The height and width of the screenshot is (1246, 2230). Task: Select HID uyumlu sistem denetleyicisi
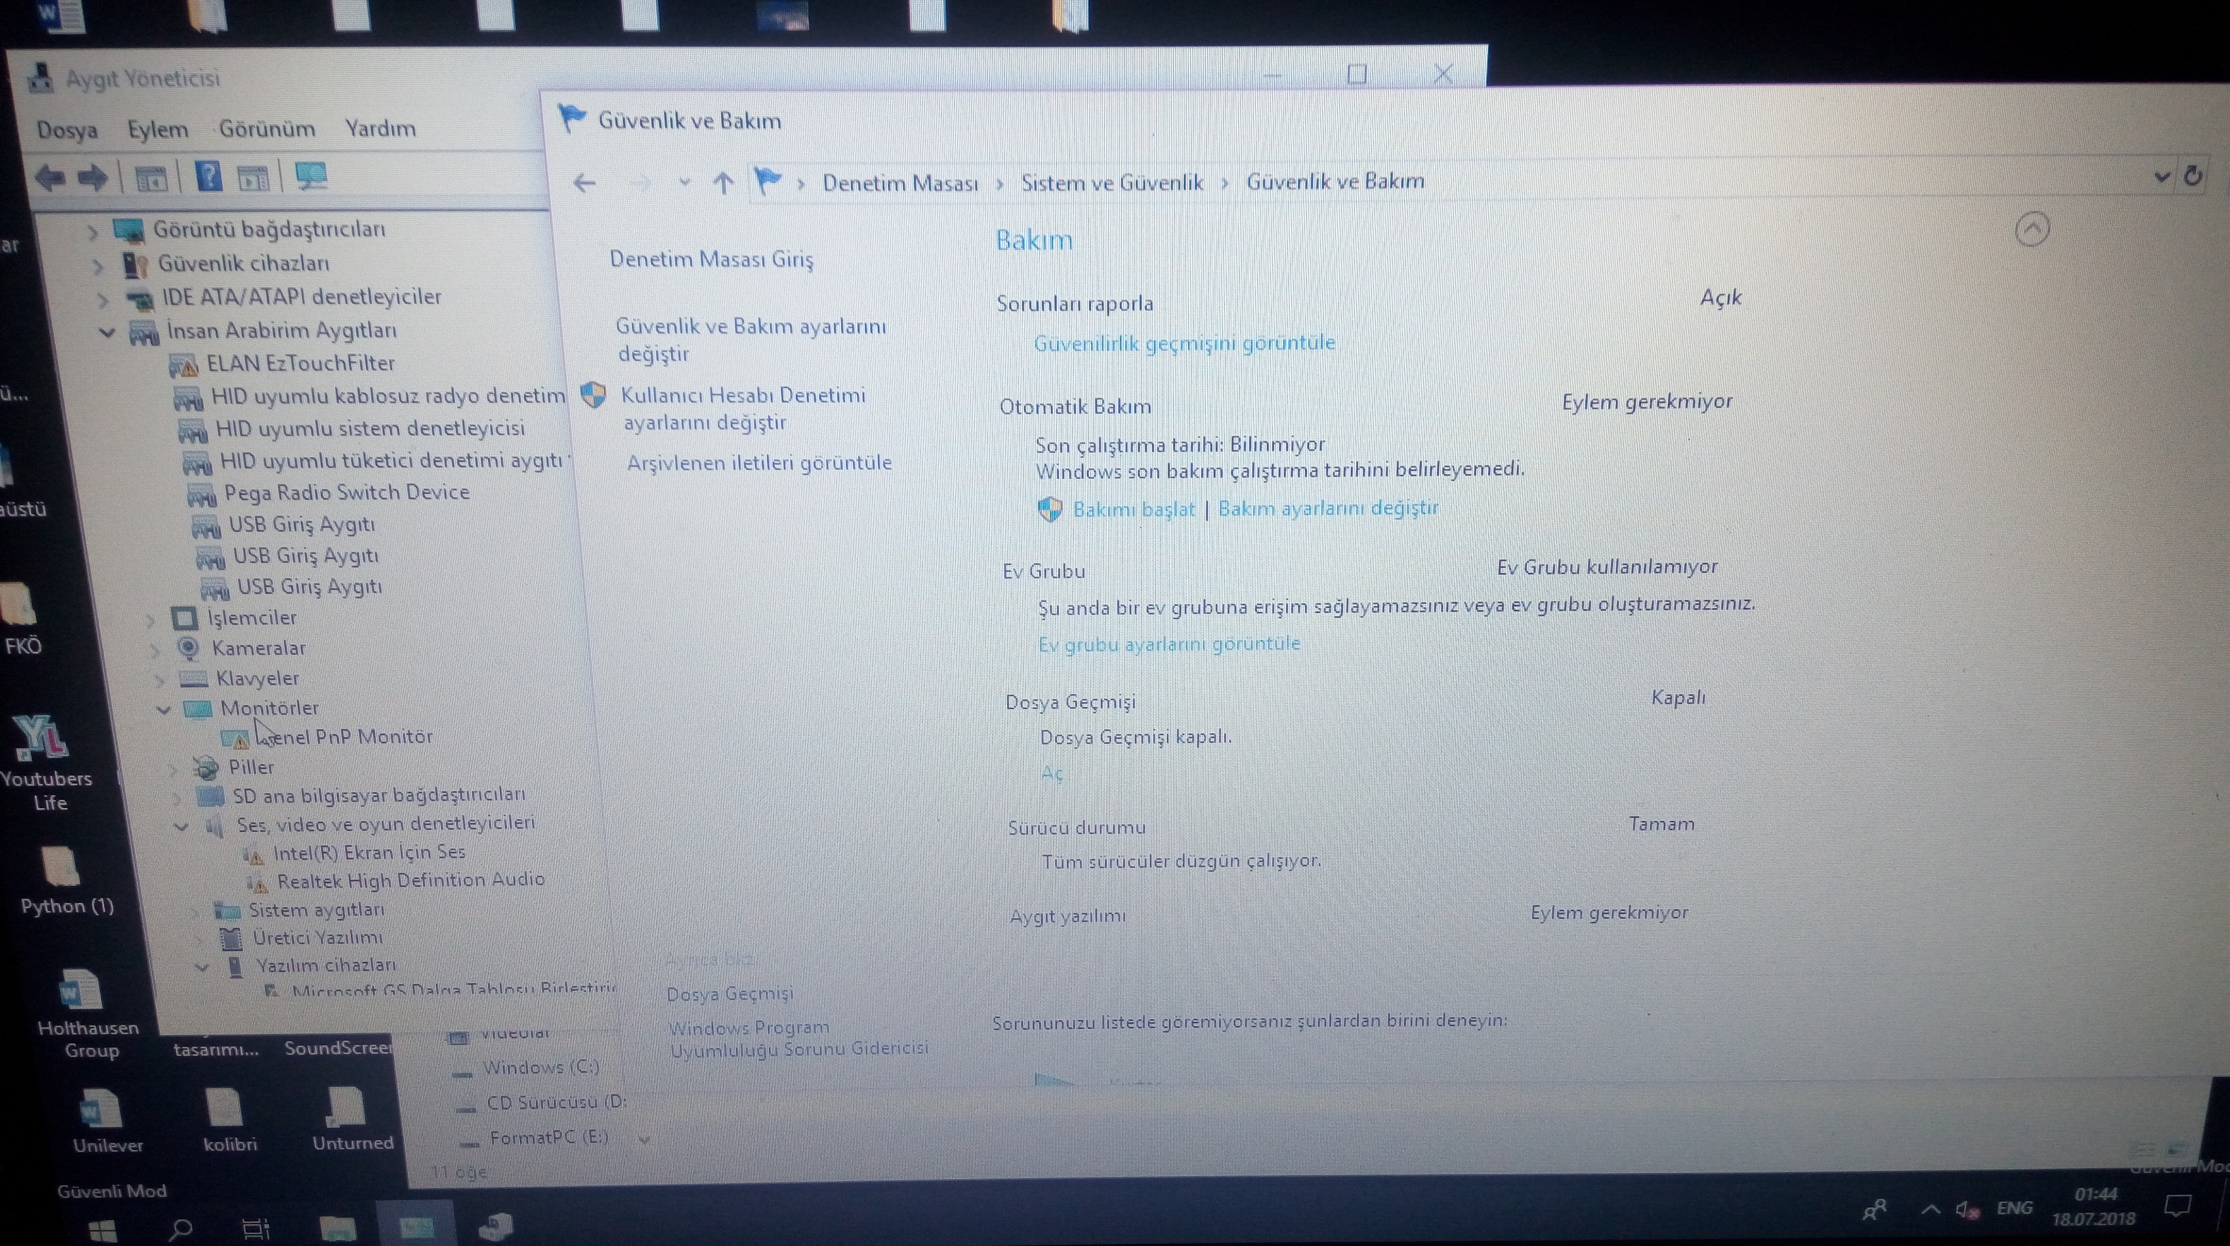point(370,428)
